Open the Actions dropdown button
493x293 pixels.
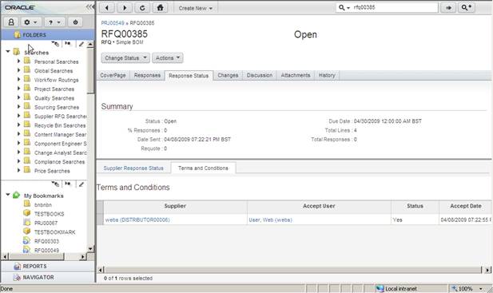tap(168, 58)
